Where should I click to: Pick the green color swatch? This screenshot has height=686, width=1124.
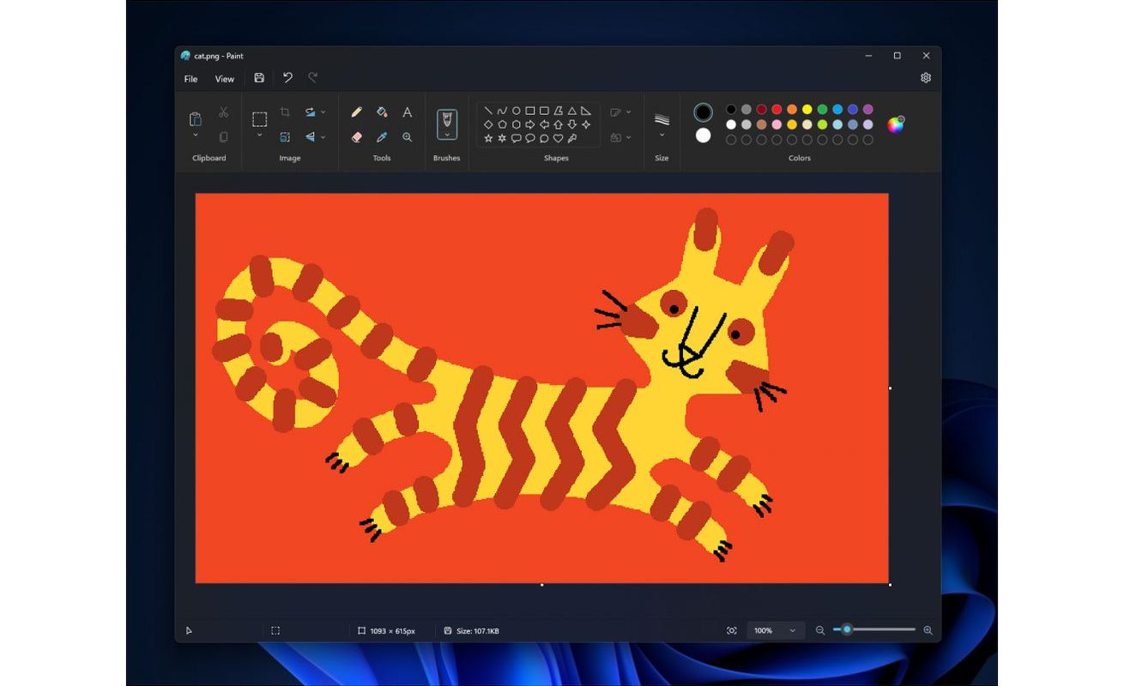[823, 110]
